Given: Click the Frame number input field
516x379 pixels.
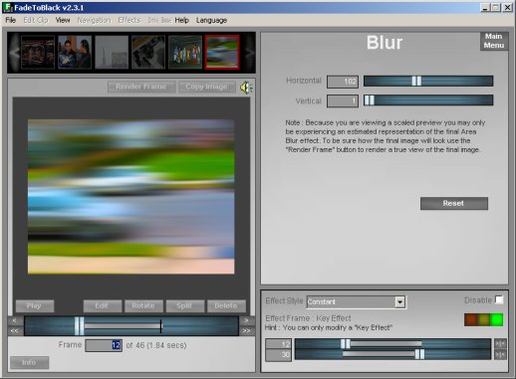Looking at the screenshot, I should coord(104,345).
